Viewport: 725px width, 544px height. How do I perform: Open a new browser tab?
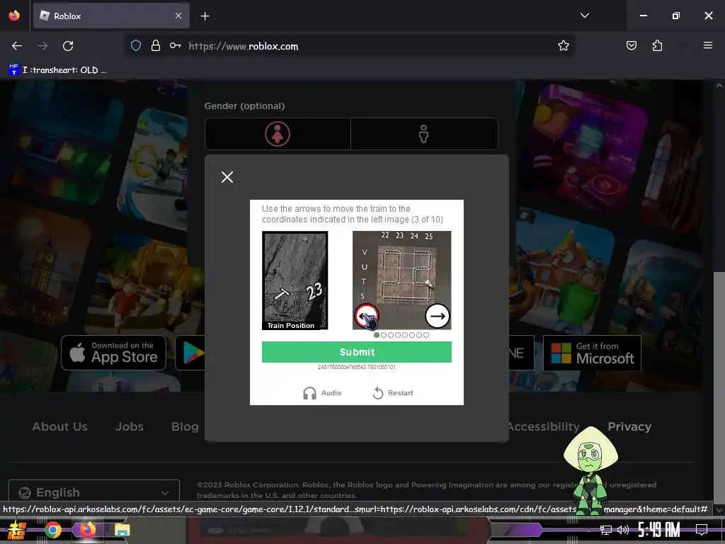pyautogui.click(x=205, y=16)
